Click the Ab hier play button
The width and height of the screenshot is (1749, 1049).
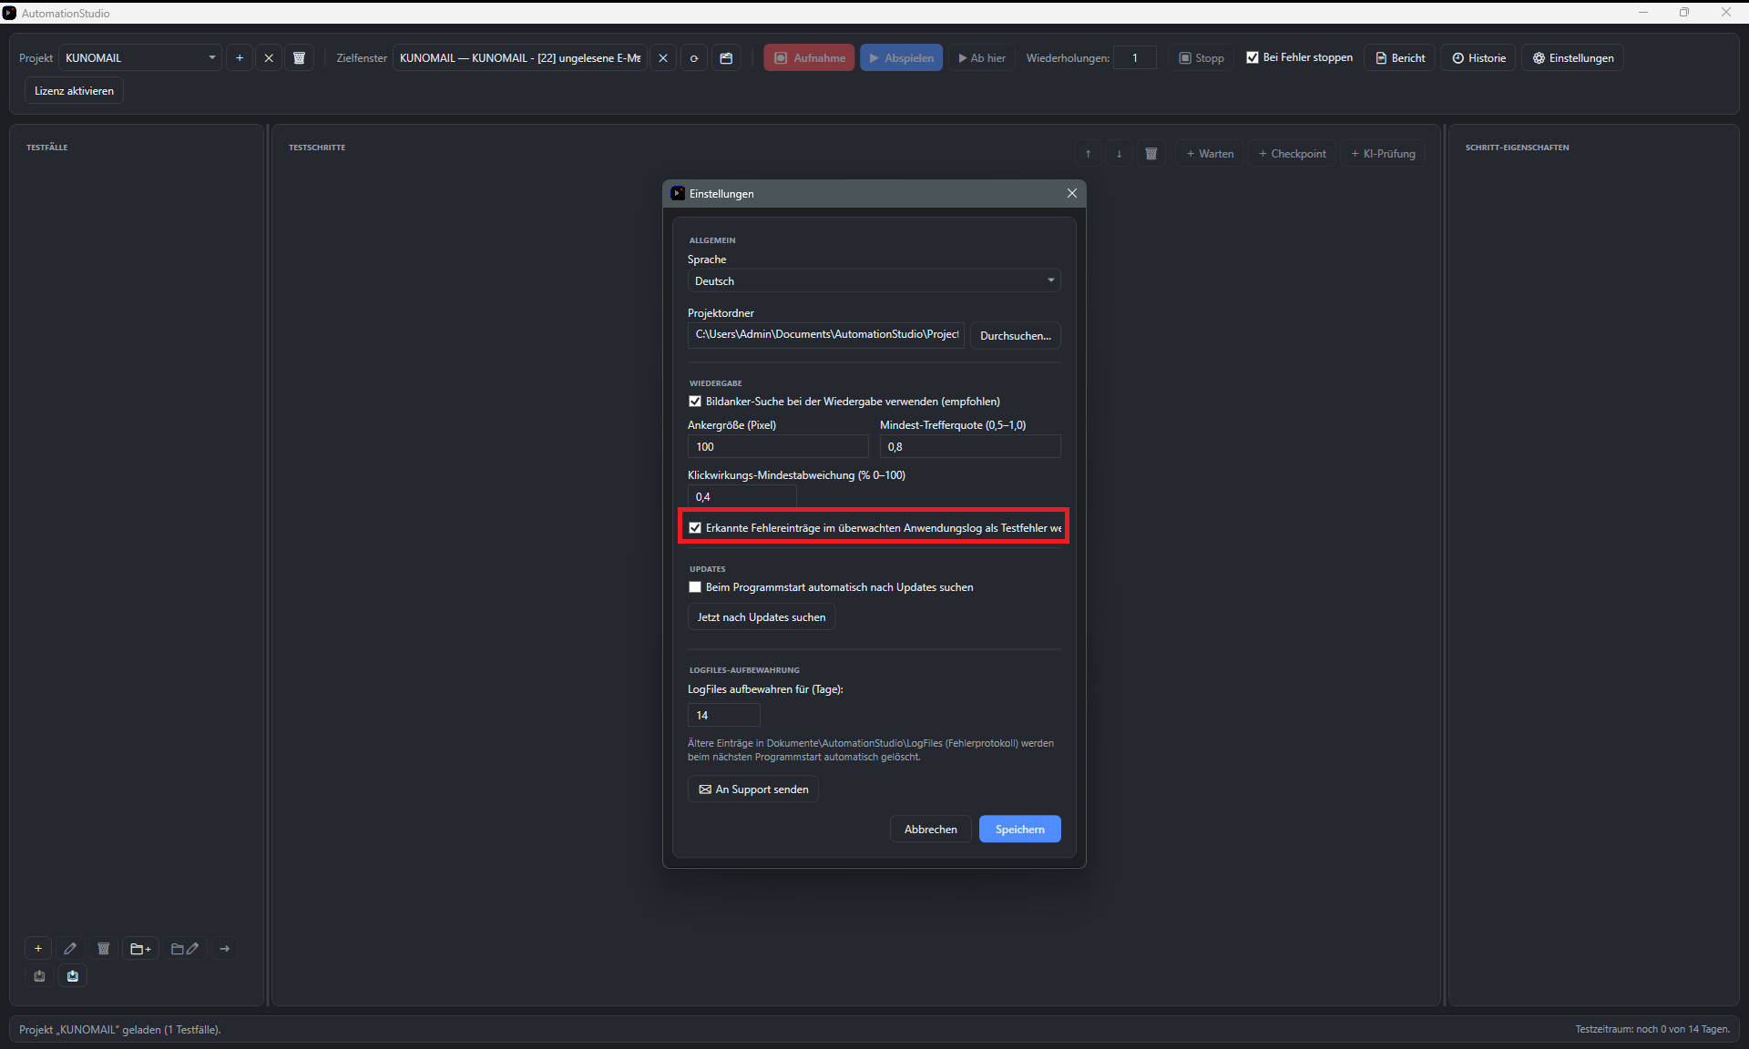(x=981, y=57)
